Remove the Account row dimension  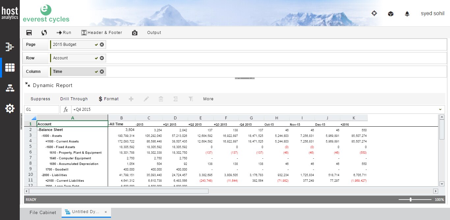coord(102,58)
